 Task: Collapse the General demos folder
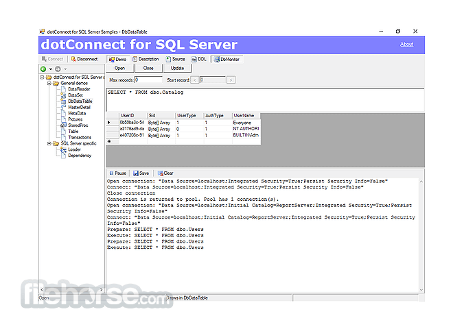coord(49,84)
